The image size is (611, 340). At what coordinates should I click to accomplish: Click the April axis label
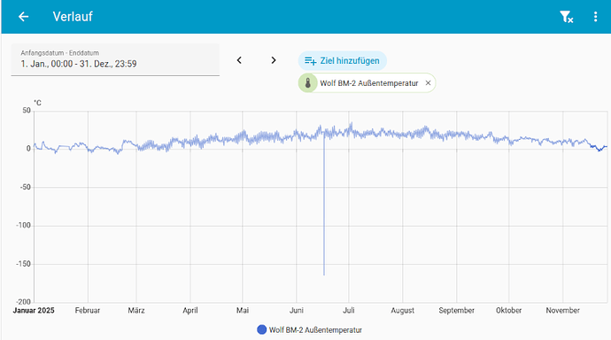(190, 311)
